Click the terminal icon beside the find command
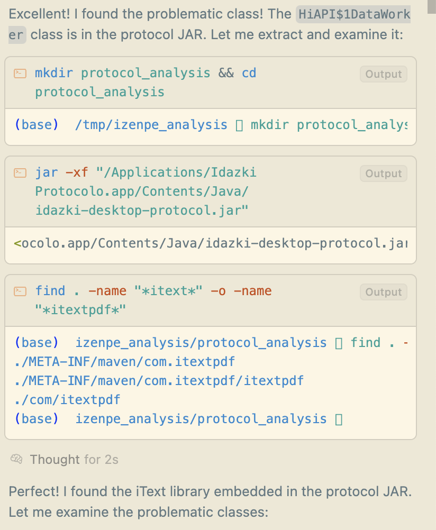Image resolution: width=436 pixels, height=530 pixels. pos(20,291)
